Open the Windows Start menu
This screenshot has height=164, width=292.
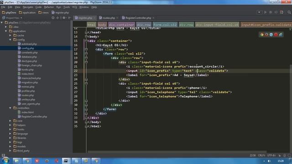click(5, 160)
